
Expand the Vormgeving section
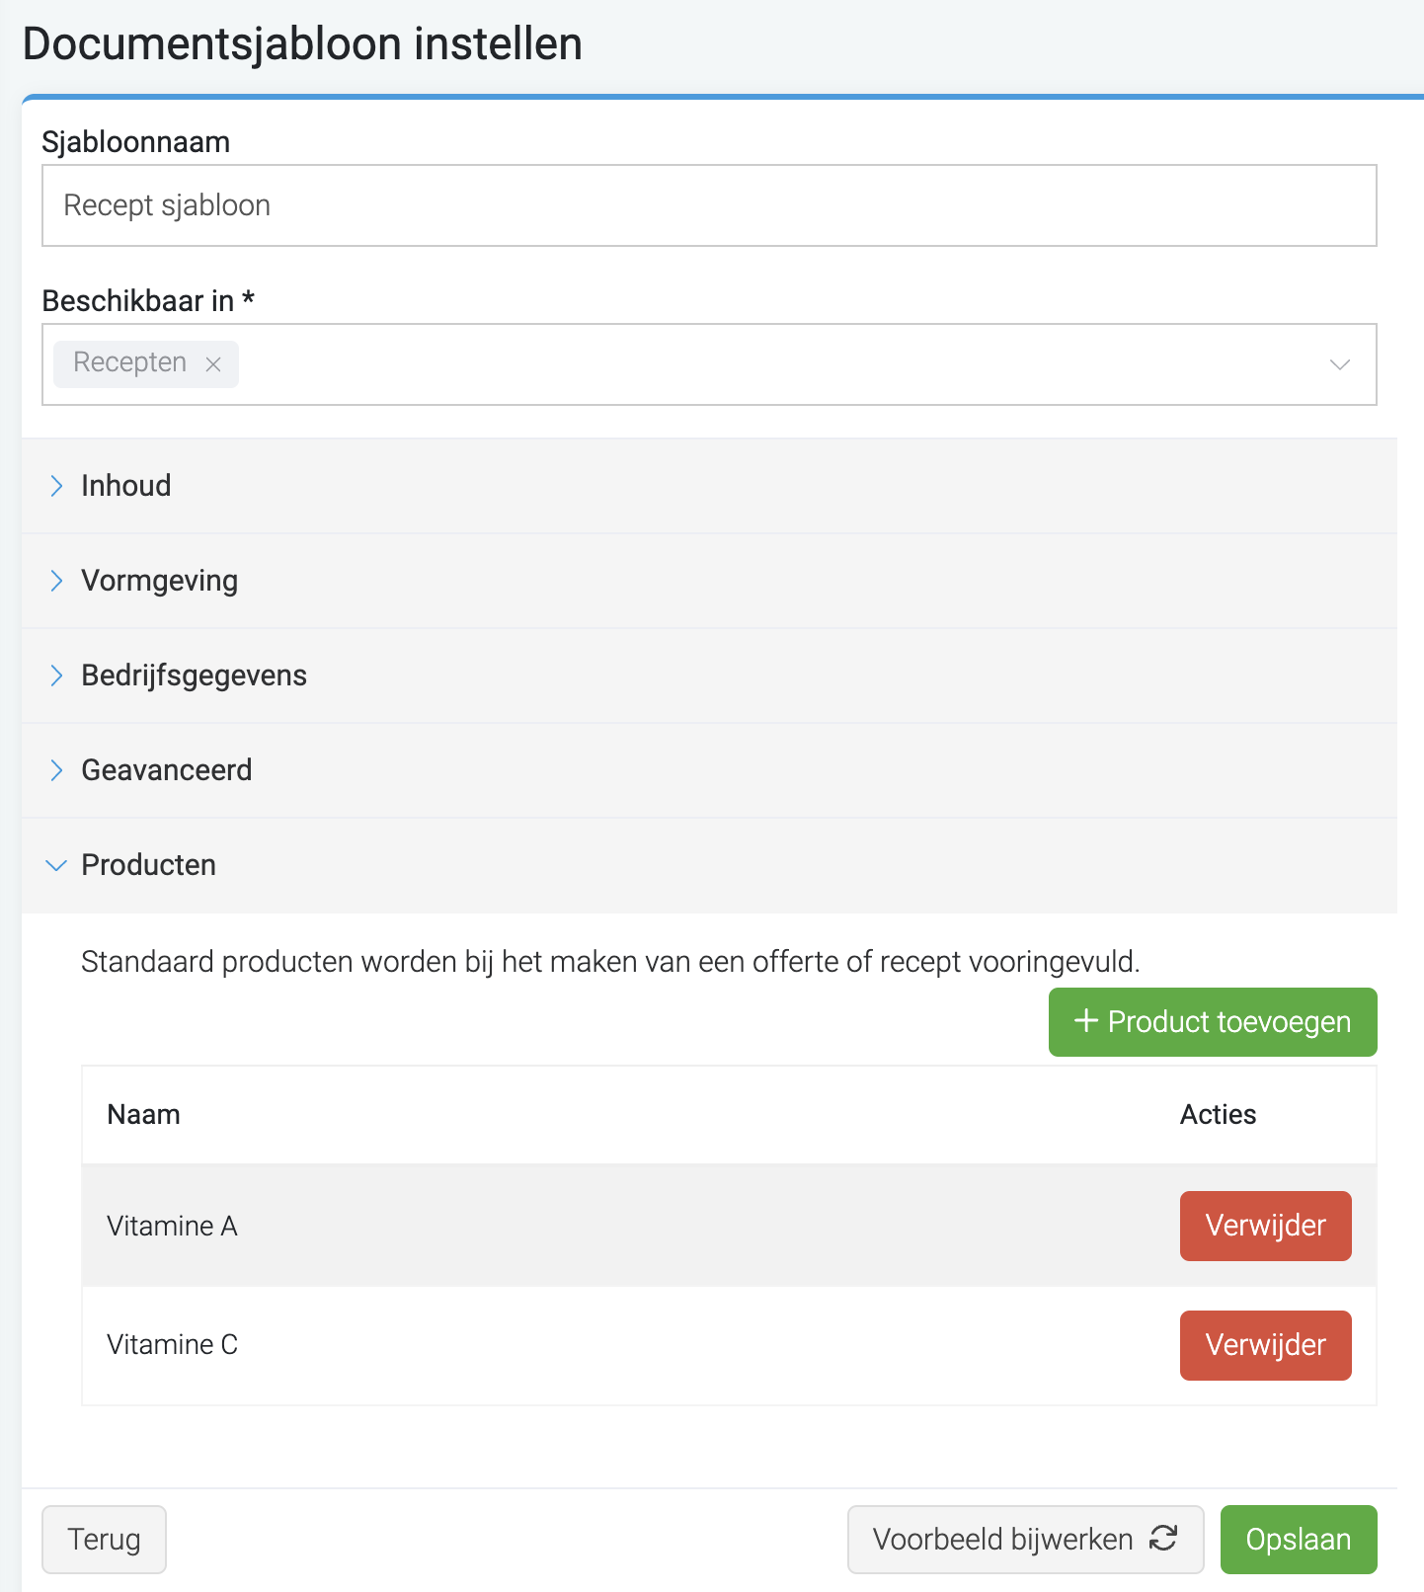point(709,581)
